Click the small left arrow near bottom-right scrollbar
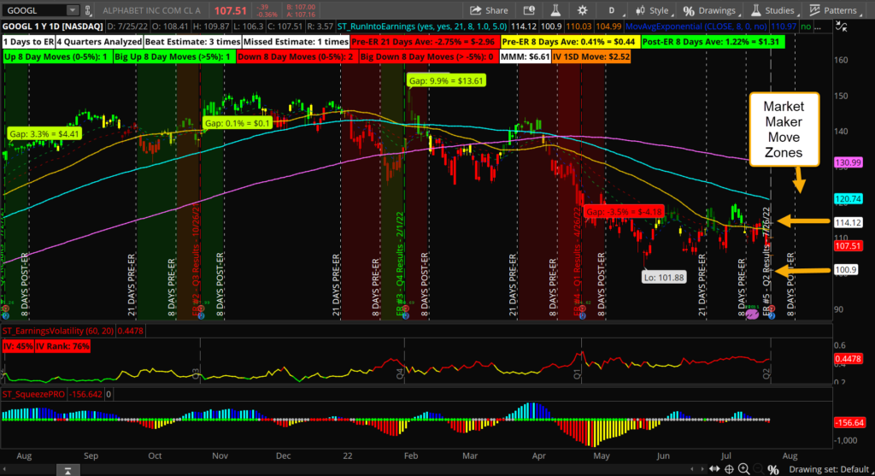This screenshot has width=875, height=476. click(692, 469)
